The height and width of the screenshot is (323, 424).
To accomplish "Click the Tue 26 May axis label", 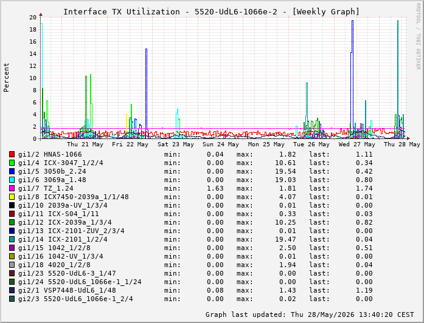I will pyautogui.click(x=311, y=144).
